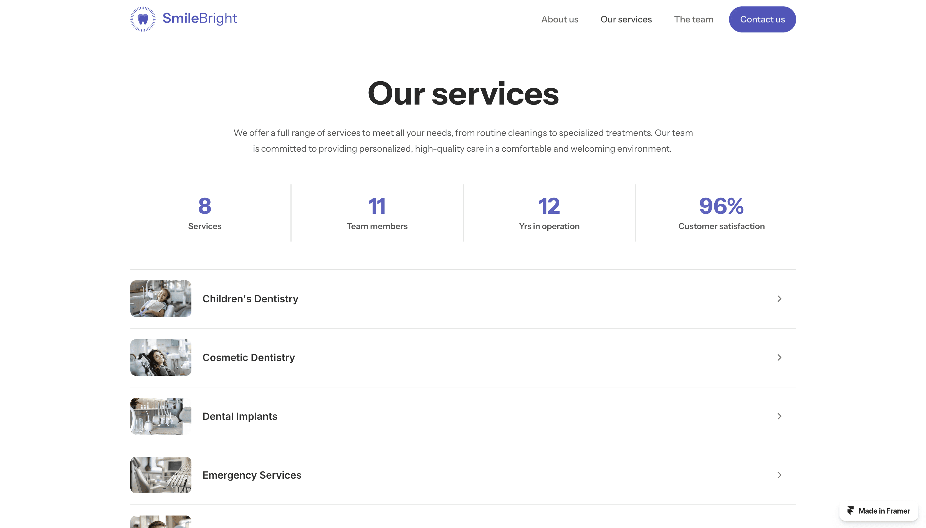Click the SmileBright brand name text
The height and width of the screenshot is (528, 926).
pyautogui.click(x=199, y=18)
